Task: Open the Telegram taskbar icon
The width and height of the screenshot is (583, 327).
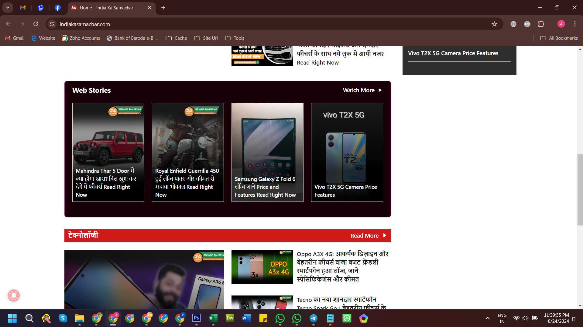Action: (x=313, y=318)
